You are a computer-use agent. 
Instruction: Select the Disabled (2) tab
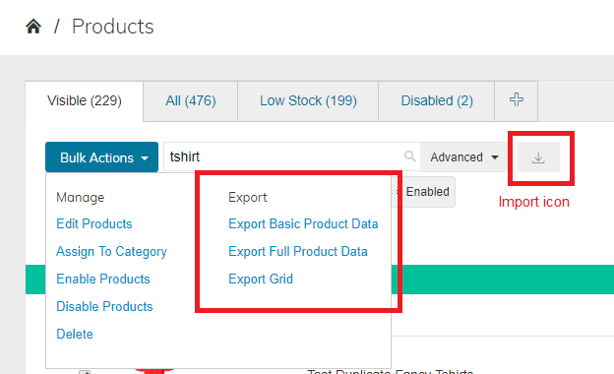[x=437, y=101]
